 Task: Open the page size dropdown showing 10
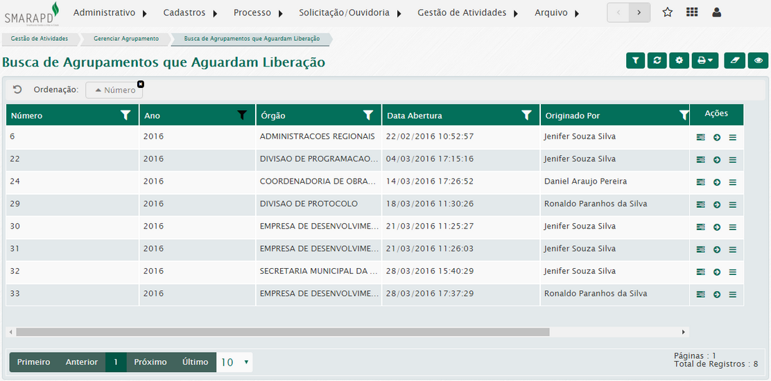pos(234,362)
